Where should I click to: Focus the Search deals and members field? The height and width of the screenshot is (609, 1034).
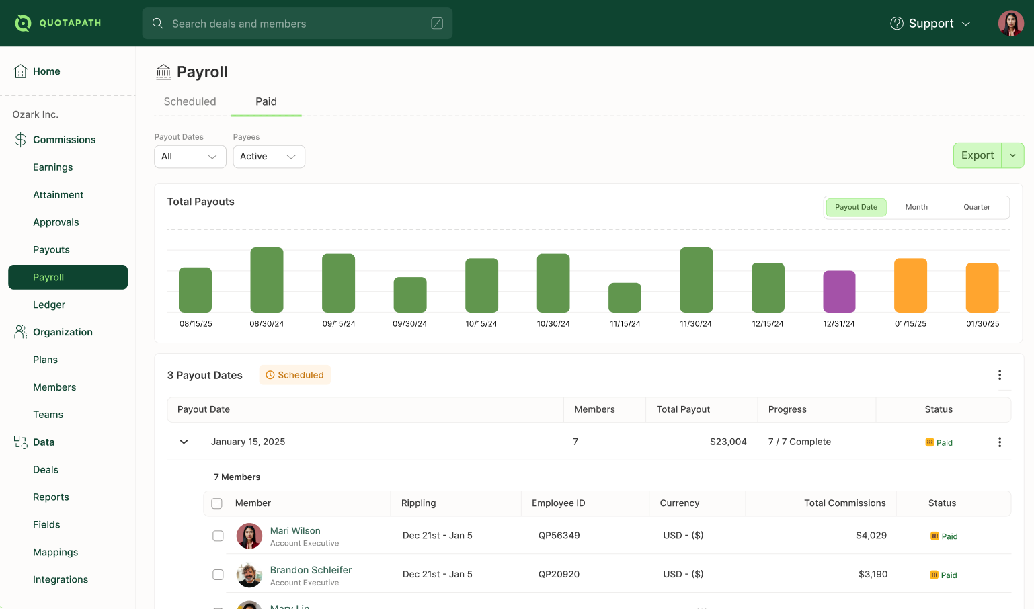(x=297, y=24)
